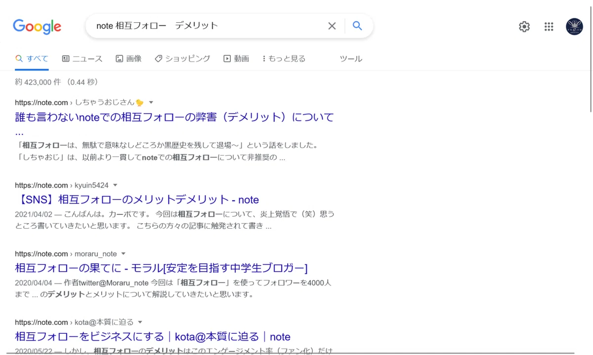Viewport: 593px width, 355px height.
Task: Expand dropdown arrow next to しちゃうおじさん
Action: (151, 103)
